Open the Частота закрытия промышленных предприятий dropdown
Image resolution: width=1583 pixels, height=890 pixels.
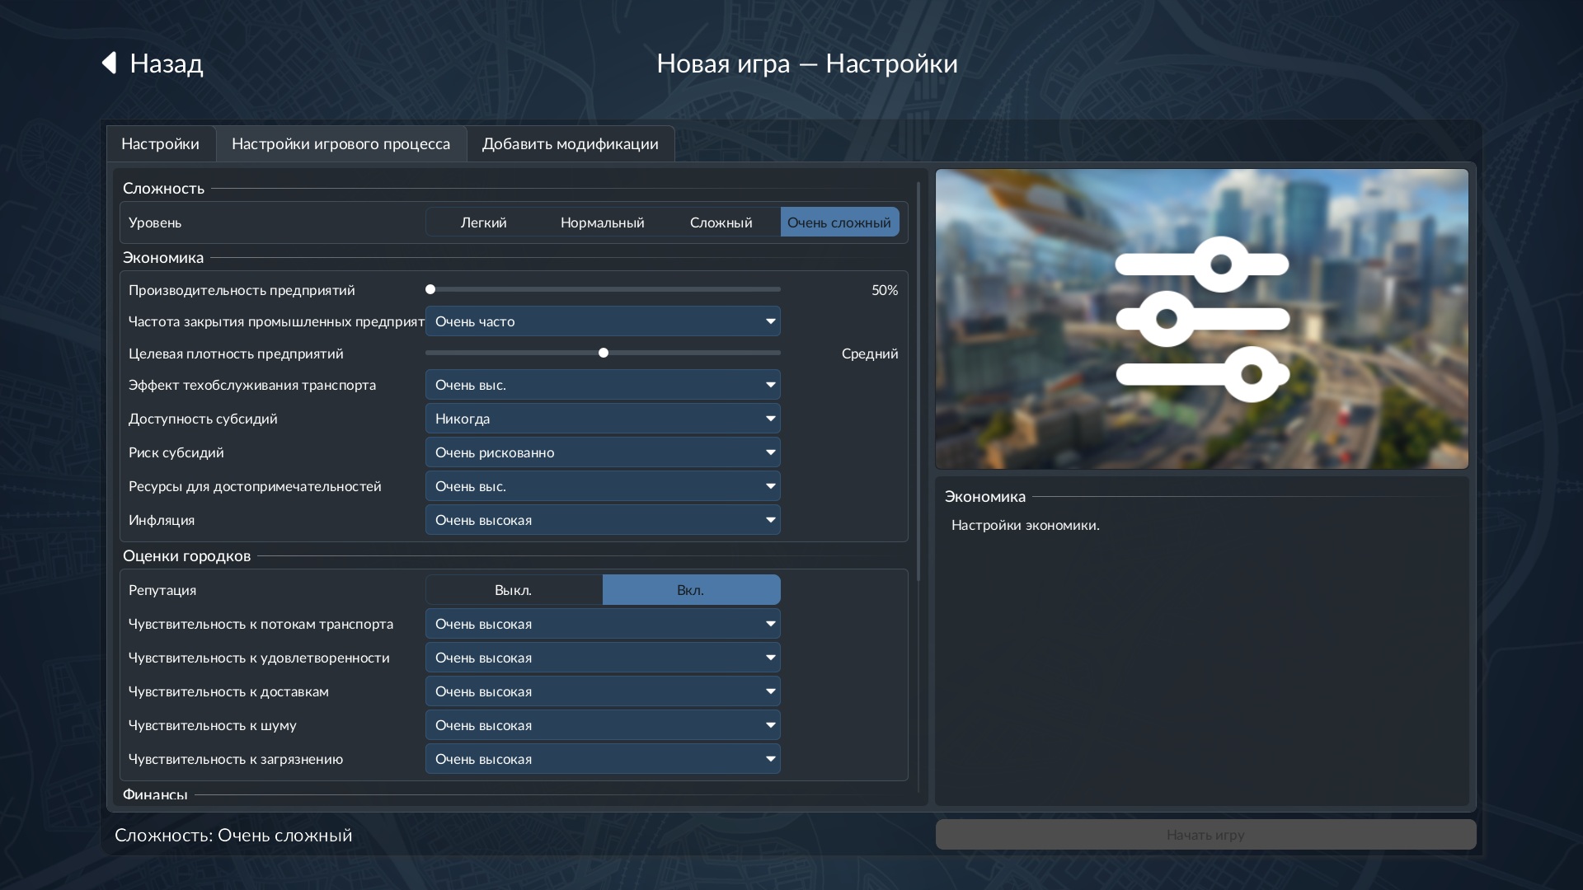[x=603, y=321]
